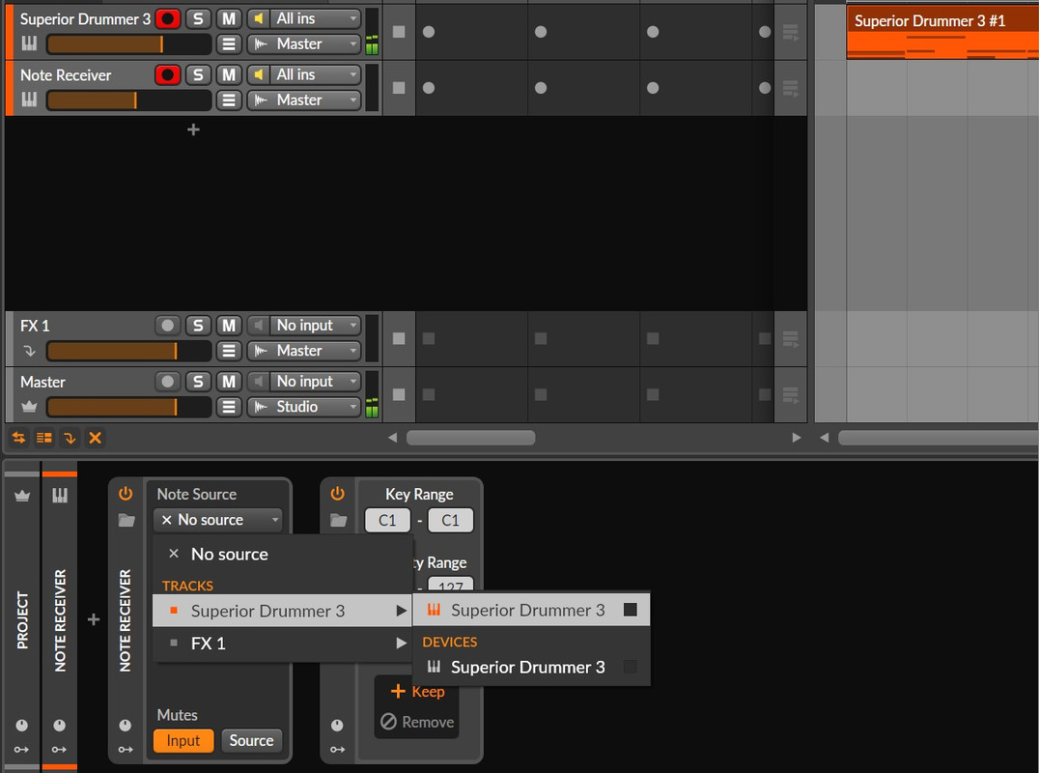Open the Note Receiver device preset folder

pos(126,520)
